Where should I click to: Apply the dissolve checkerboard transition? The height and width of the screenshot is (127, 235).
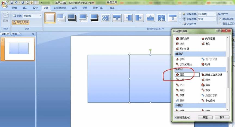tap(106, 18)
